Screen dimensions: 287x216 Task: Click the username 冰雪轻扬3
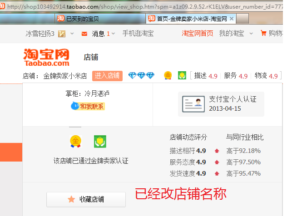point(40,34)
